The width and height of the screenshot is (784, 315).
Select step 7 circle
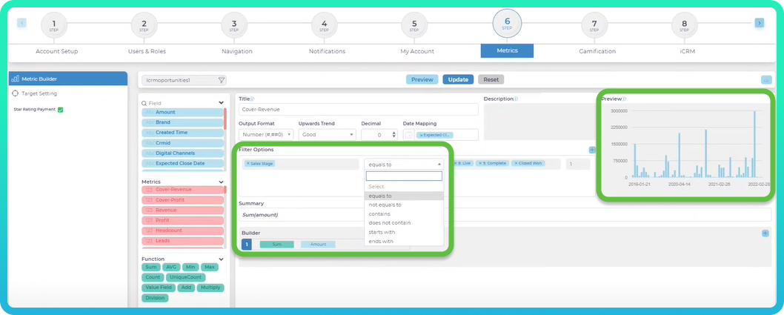[x=594, y=25]
